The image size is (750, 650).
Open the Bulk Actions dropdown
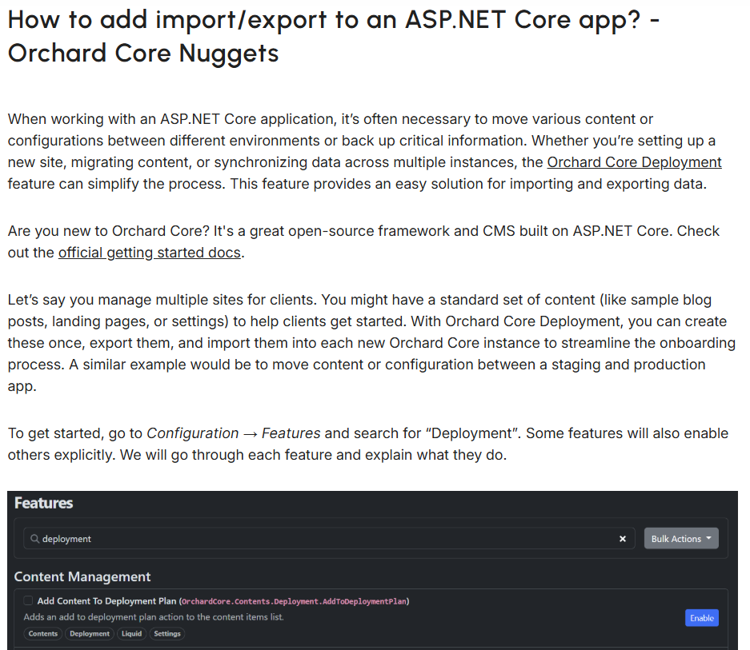click(681, 539)
